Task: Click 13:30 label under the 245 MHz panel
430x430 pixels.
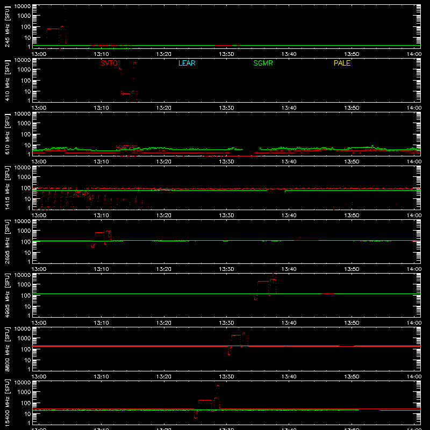Action: point(226,54)
